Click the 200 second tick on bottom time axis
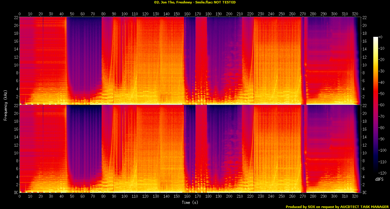 click(x=229, y=197)
